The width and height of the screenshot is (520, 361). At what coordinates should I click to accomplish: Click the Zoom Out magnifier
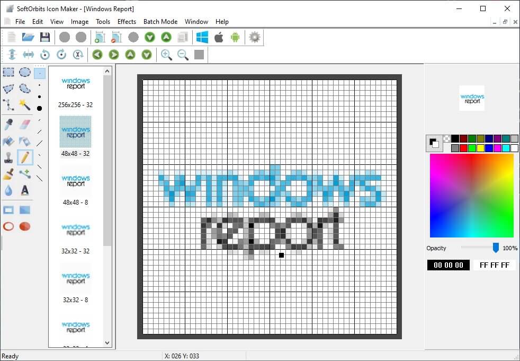point(183,55)
